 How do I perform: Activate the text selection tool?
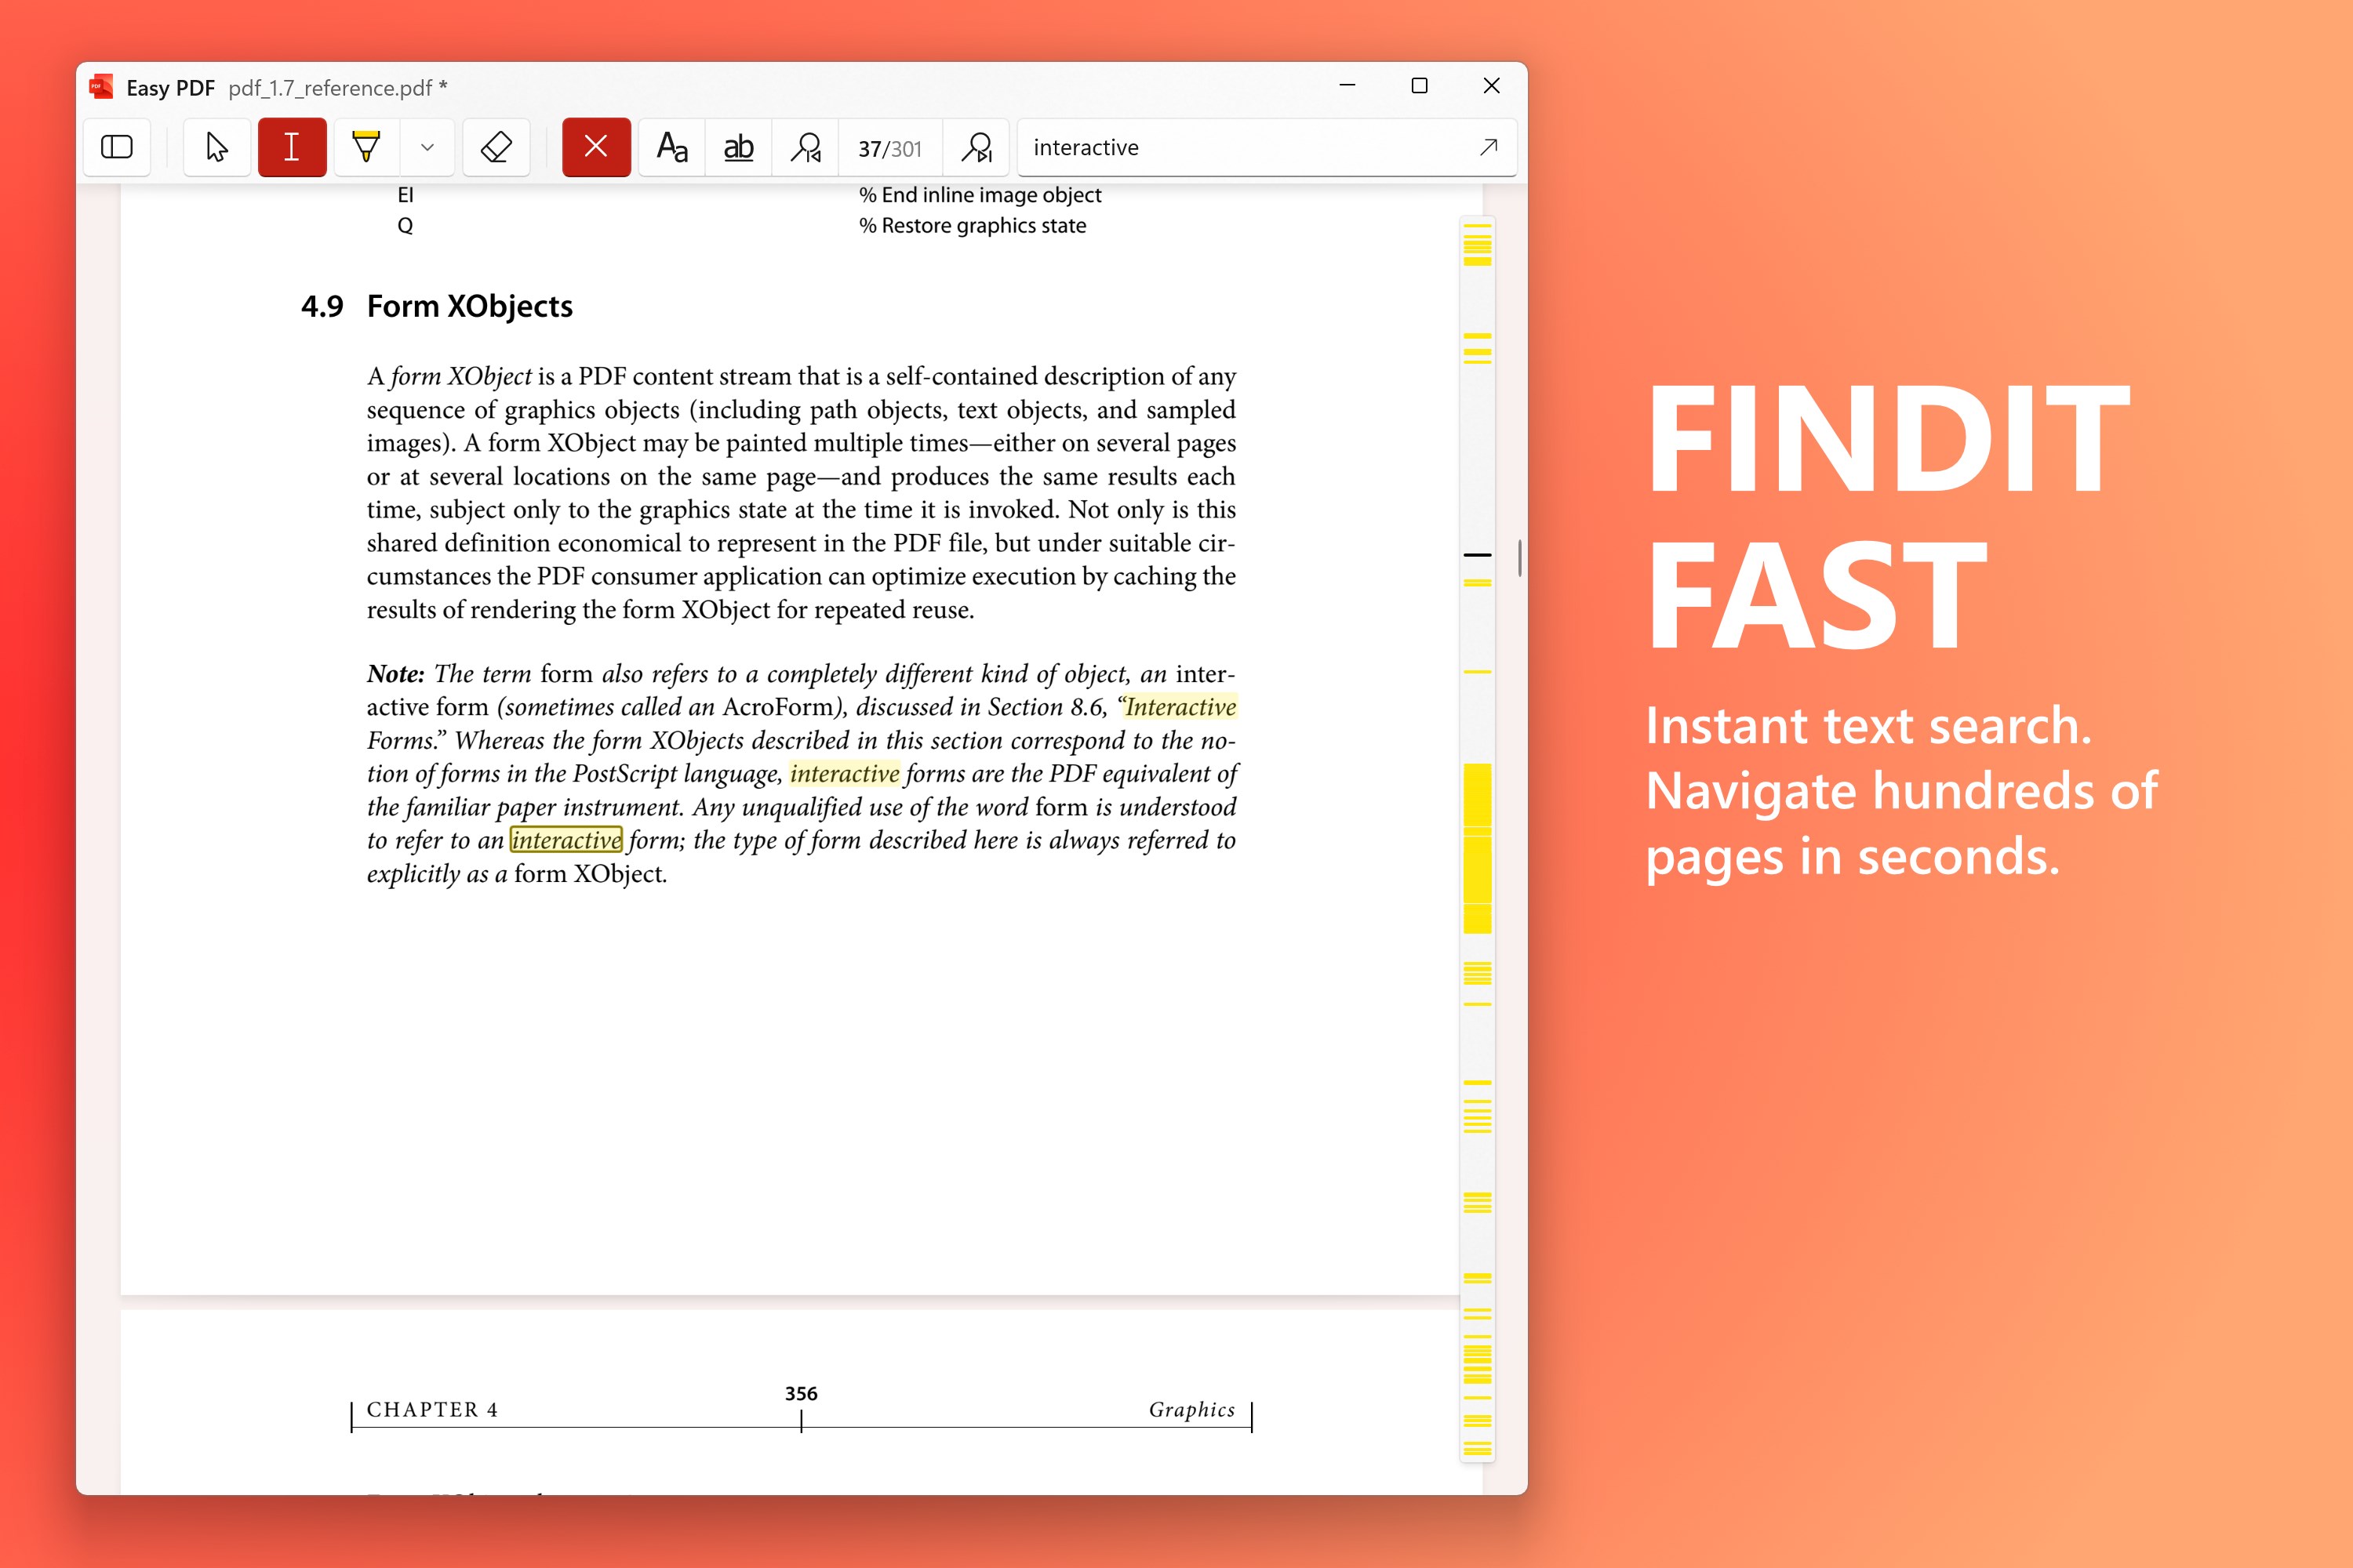[x=292, y=147]
